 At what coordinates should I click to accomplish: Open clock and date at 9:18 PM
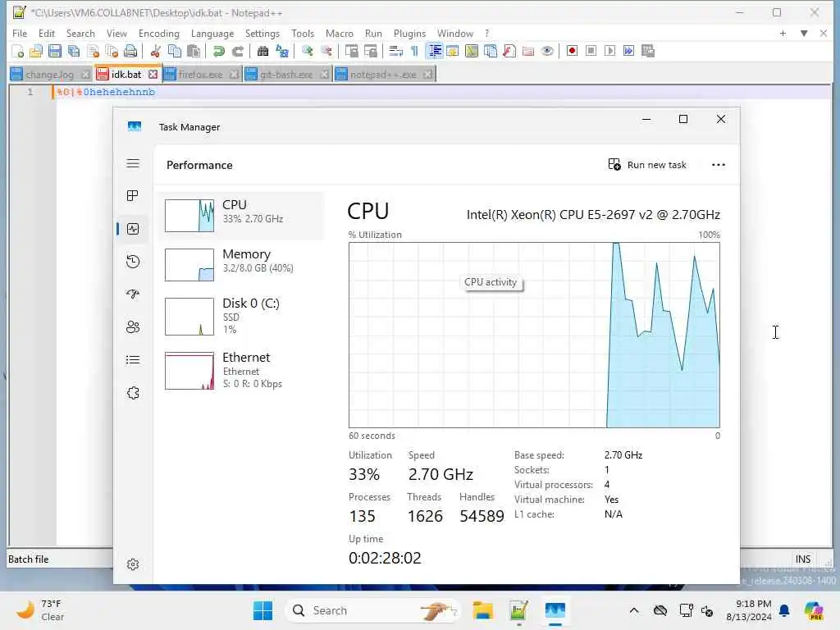749,610
